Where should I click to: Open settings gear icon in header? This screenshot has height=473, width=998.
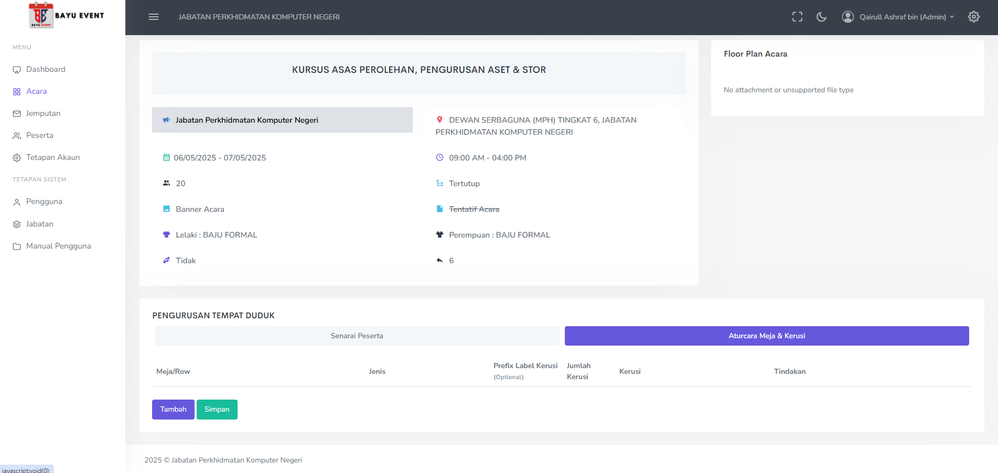coord(973,17)
